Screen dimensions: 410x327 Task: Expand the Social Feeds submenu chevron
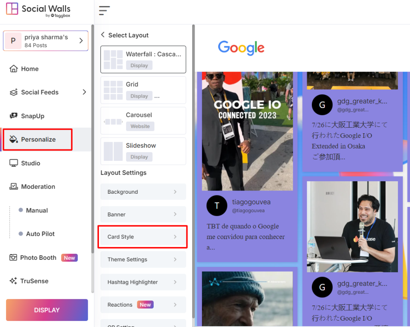pos(84,92)
